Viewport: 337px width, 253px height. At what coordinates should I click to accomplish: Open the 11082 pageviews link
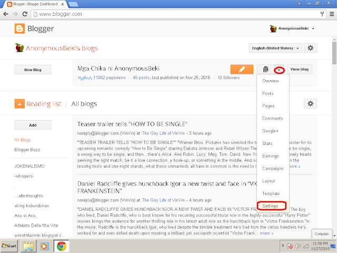109,77
